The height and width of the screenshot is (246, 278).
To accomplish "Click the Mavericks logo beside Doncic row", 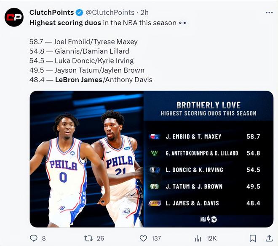I will pyautogui.click(x=155, y=170).
